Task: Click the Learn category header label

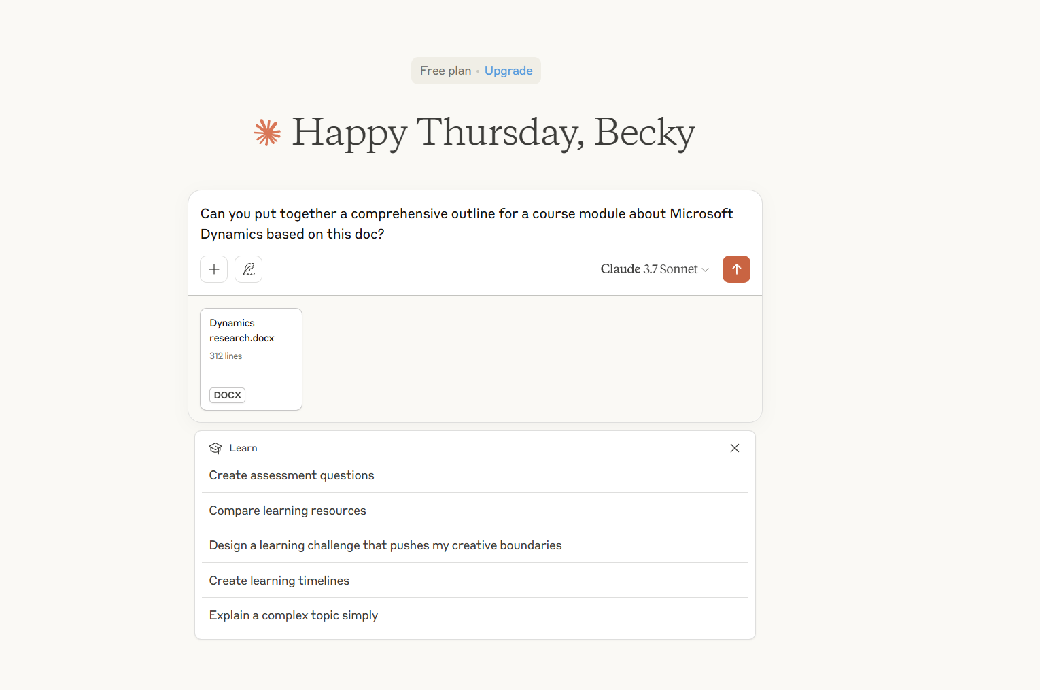Action: click(x=243, y=448)
